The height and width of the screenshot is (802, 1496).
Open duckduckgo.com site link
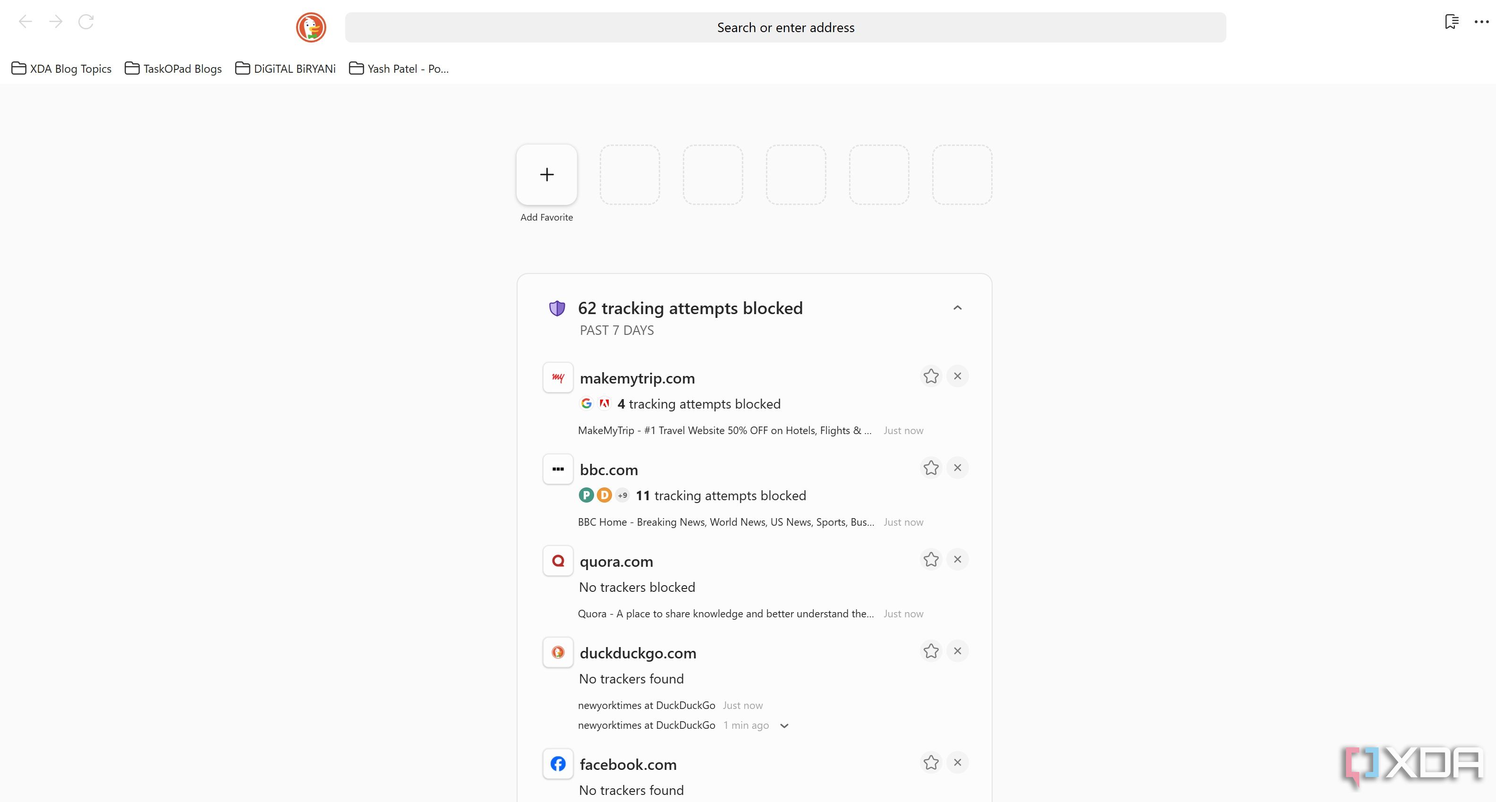coord(637,653)
